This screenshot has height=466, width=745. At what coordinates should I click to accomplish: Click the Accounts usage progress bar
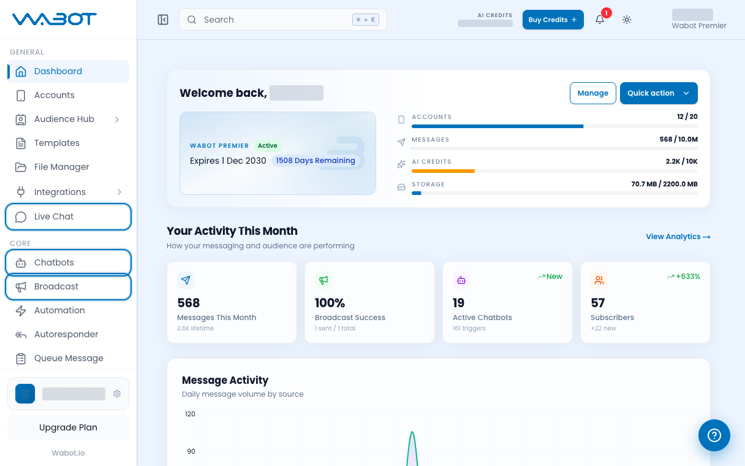coord(554,126)
